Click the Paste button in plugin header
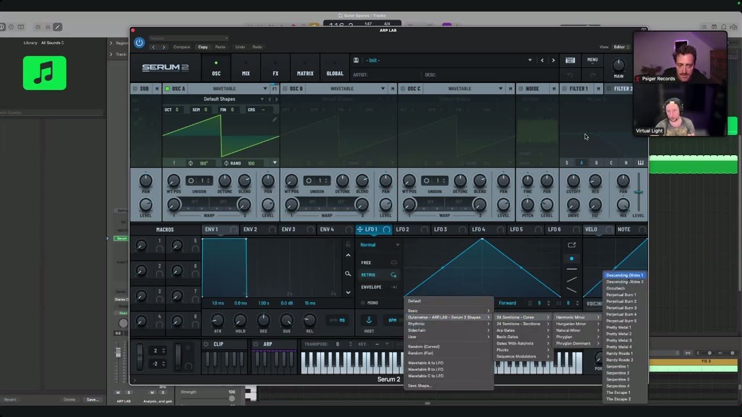The width and height of the screenshot is (742, 417). coord(220,47)
